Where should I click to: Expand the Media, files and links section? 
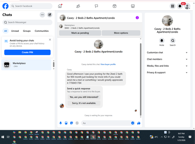click(167, 66)
